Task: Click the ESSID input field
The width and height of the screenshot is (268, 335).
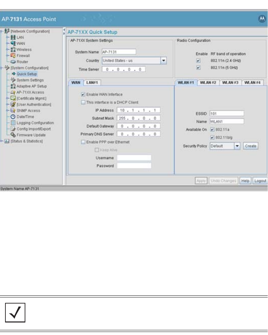Action: click(x=227, y=113)
